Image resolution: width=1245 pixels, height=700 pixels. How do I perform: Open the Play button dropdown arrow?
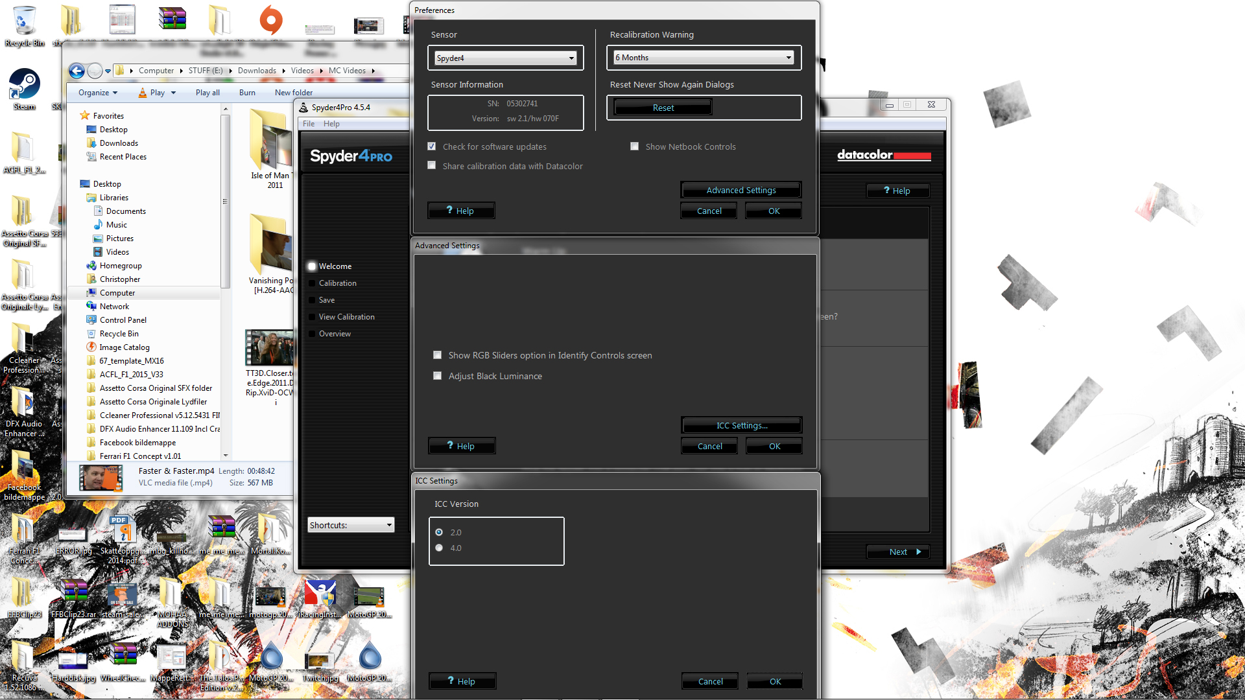(x=173, y=93)
